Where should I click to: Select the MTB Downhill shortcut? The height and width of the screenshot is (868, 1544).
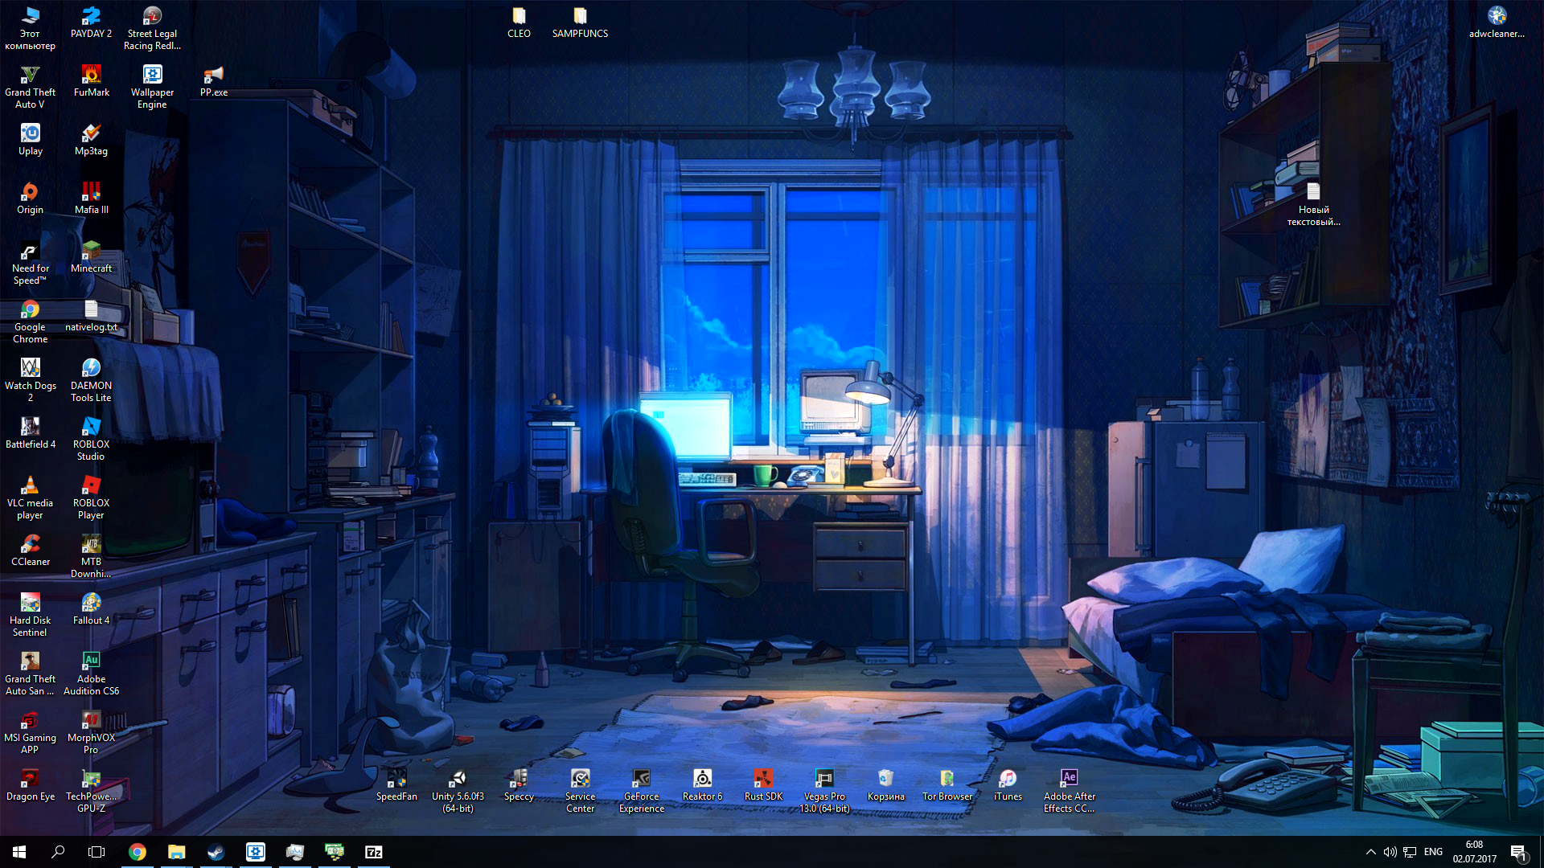(x=91, y=556)
